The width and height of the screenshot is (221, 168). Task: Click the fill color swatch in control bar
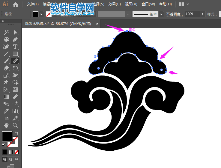(x=35, y=14)
